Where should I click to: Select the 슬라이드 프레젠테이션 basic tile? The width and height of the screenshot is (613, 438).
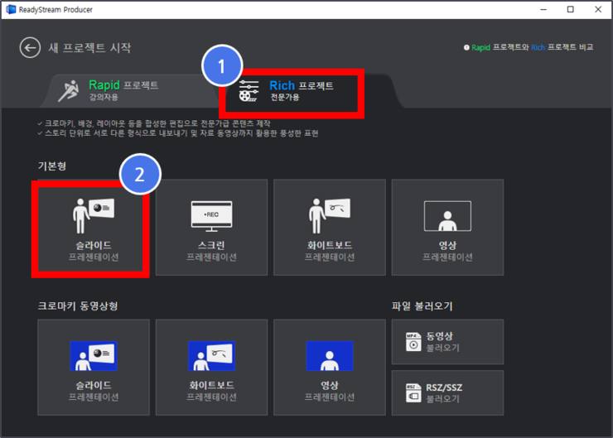[x=94, y=228]
